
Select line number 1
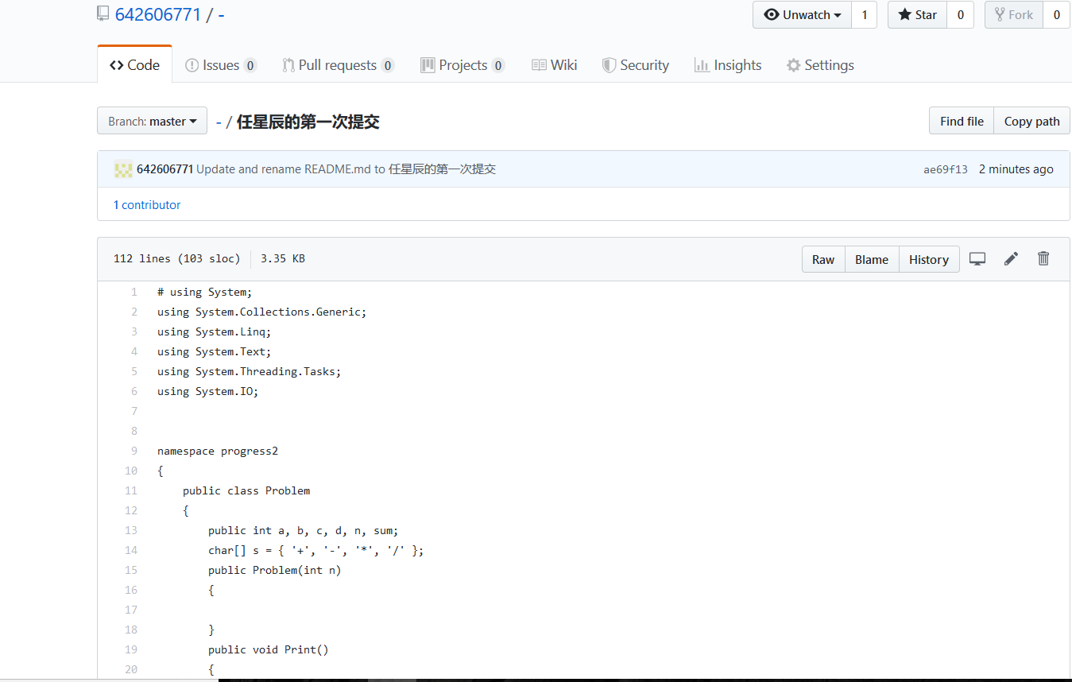pos(134,292)
